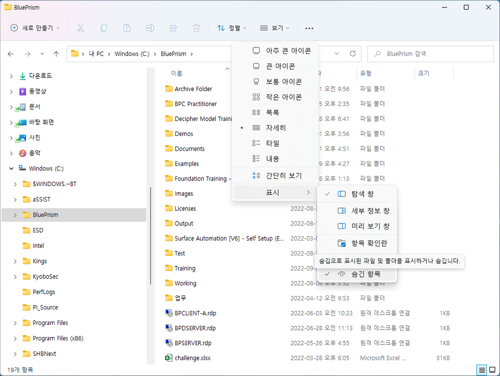This screenshot has width=500, height=376.
Task: Select the Archive Folder item
Action: [193, 89]
